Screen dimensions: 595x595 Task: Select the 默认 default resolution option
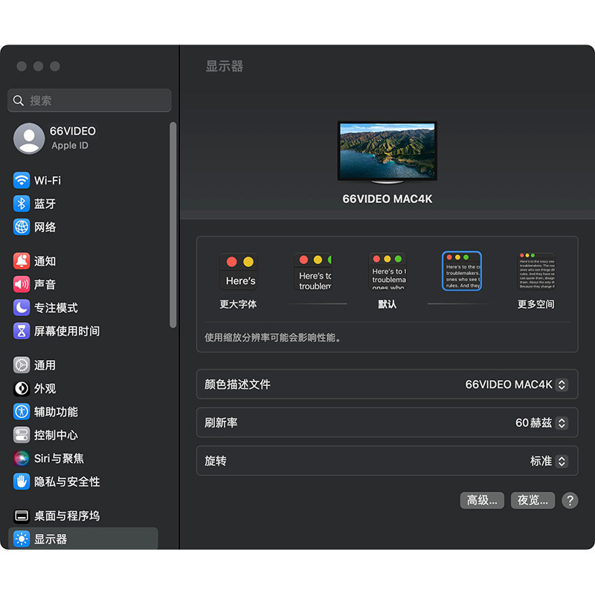coord(387,271)
